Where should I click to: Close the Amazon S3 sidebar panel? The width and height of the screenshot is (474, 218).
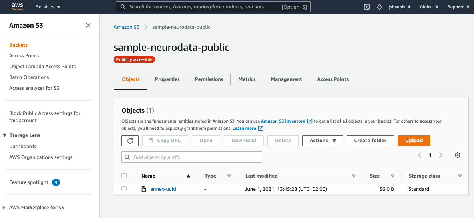88,25
